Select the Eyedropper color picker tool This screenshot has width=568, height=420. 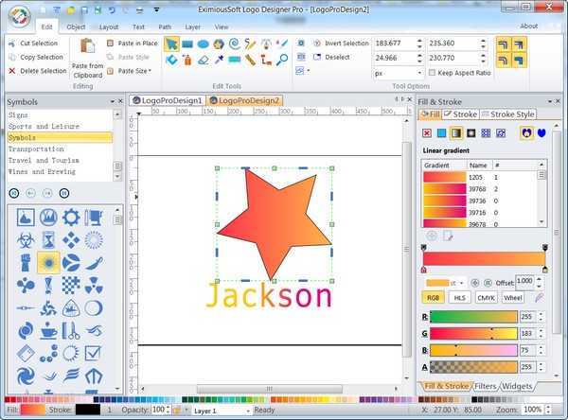[x=219, y=60]
